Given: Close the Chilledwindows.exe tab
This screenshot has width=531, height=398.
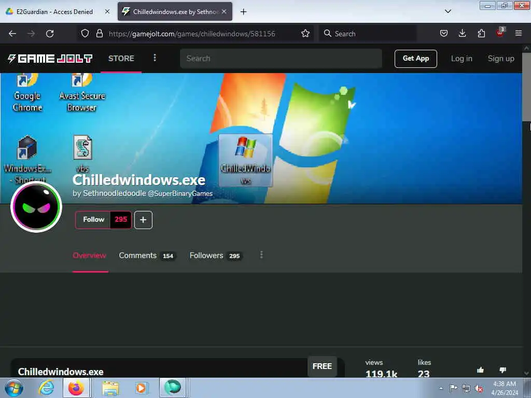Looking at the screenshot, I should 224,11.
